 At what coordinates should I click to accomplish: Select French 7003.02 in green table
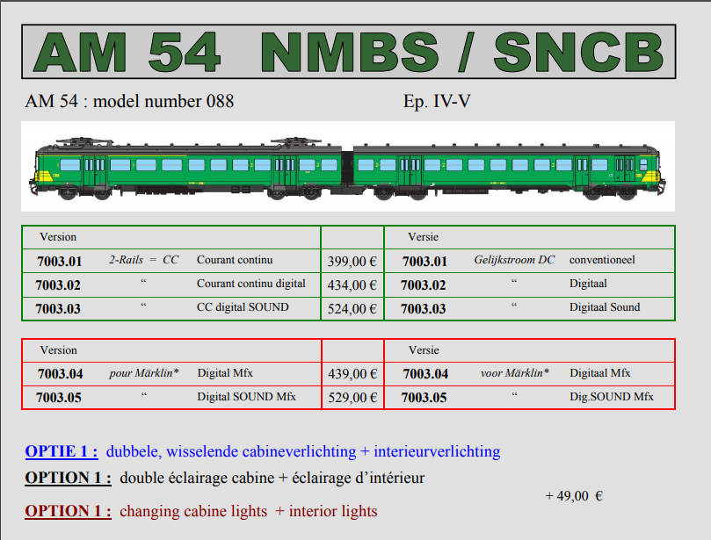(x=58, y=285)
